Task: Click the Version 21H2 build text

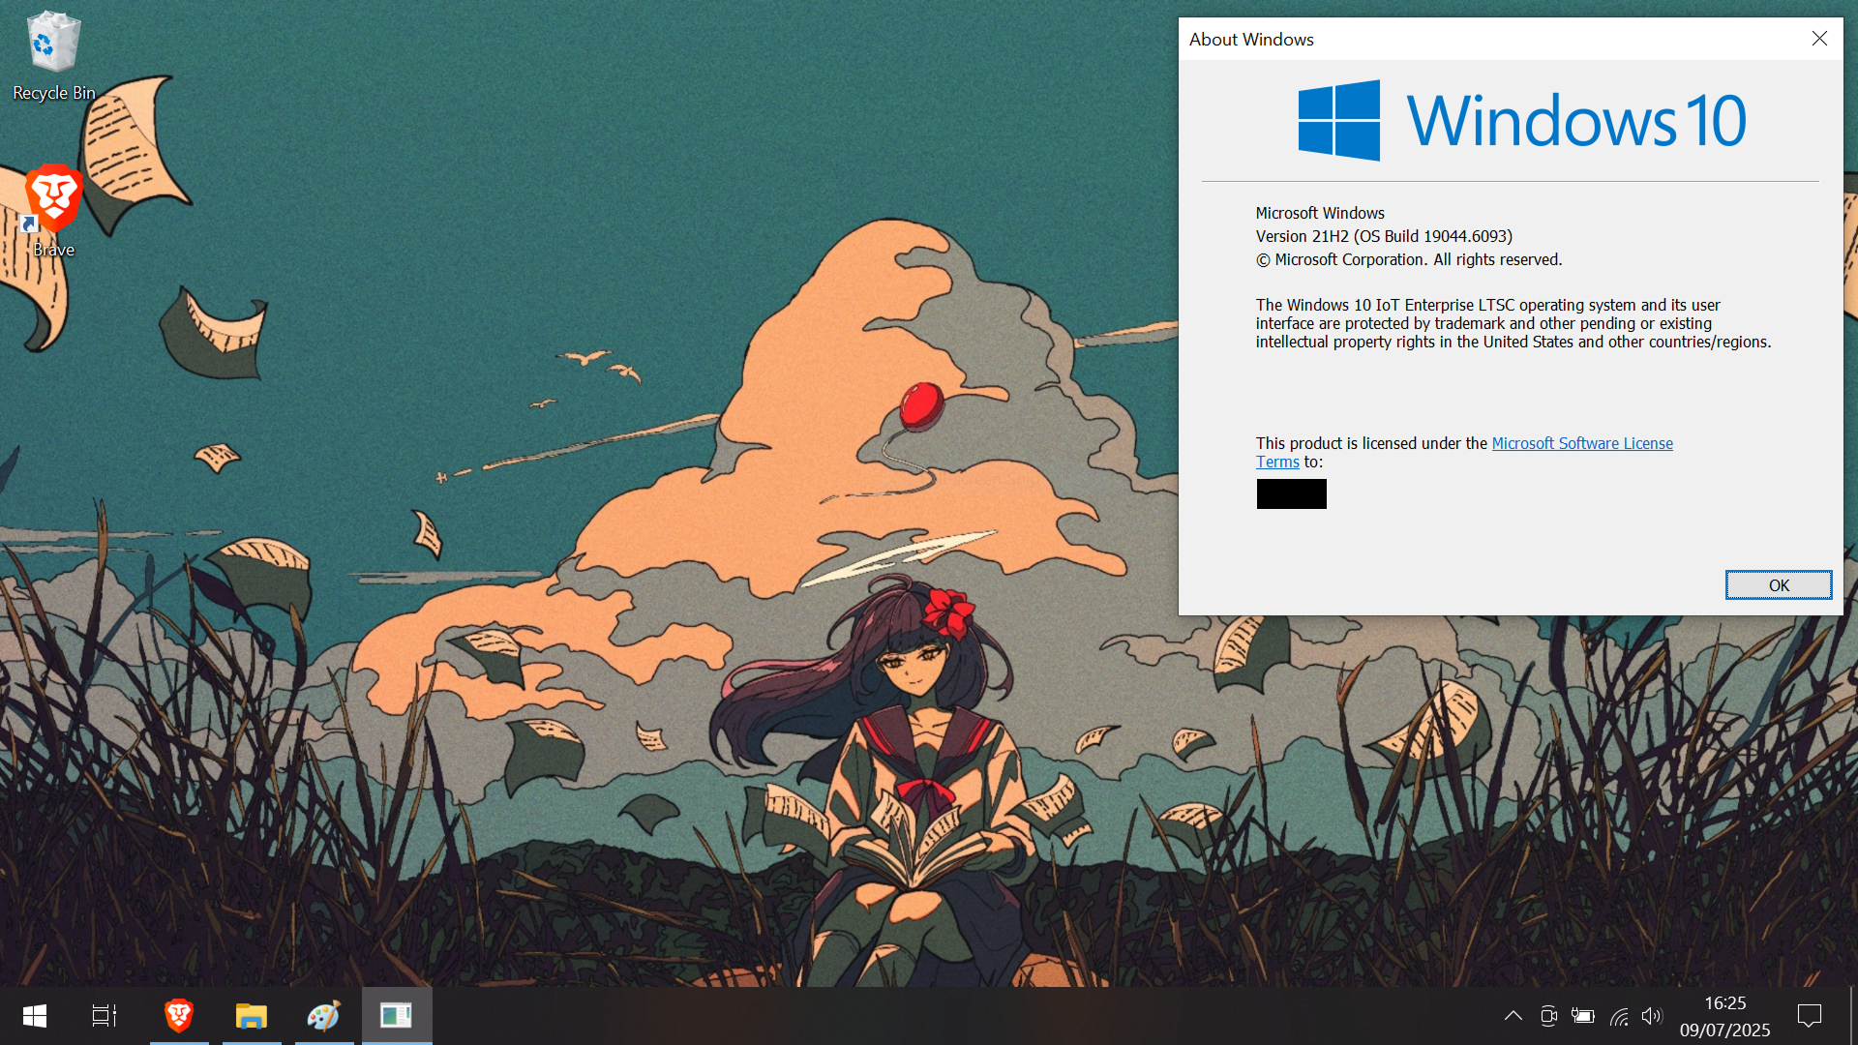Action: (1384, 236)
